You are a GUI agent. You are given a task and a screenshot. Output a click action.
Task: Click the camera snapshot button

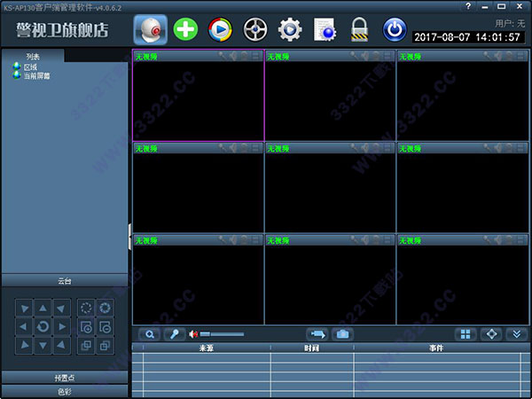(x=342, y=334)
